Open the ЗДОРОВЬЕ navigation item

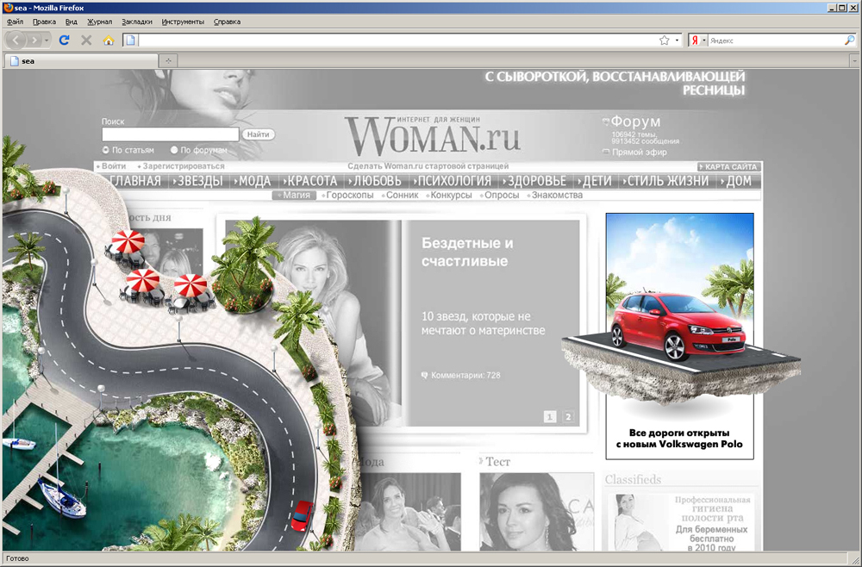(x=536, y=181)
